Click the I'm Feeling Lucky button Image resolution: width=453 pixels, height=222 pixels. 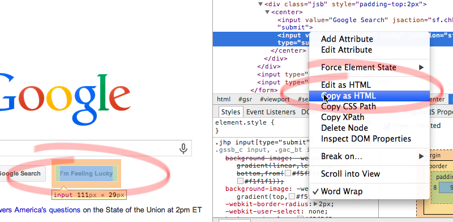click(x=87, y=173)
